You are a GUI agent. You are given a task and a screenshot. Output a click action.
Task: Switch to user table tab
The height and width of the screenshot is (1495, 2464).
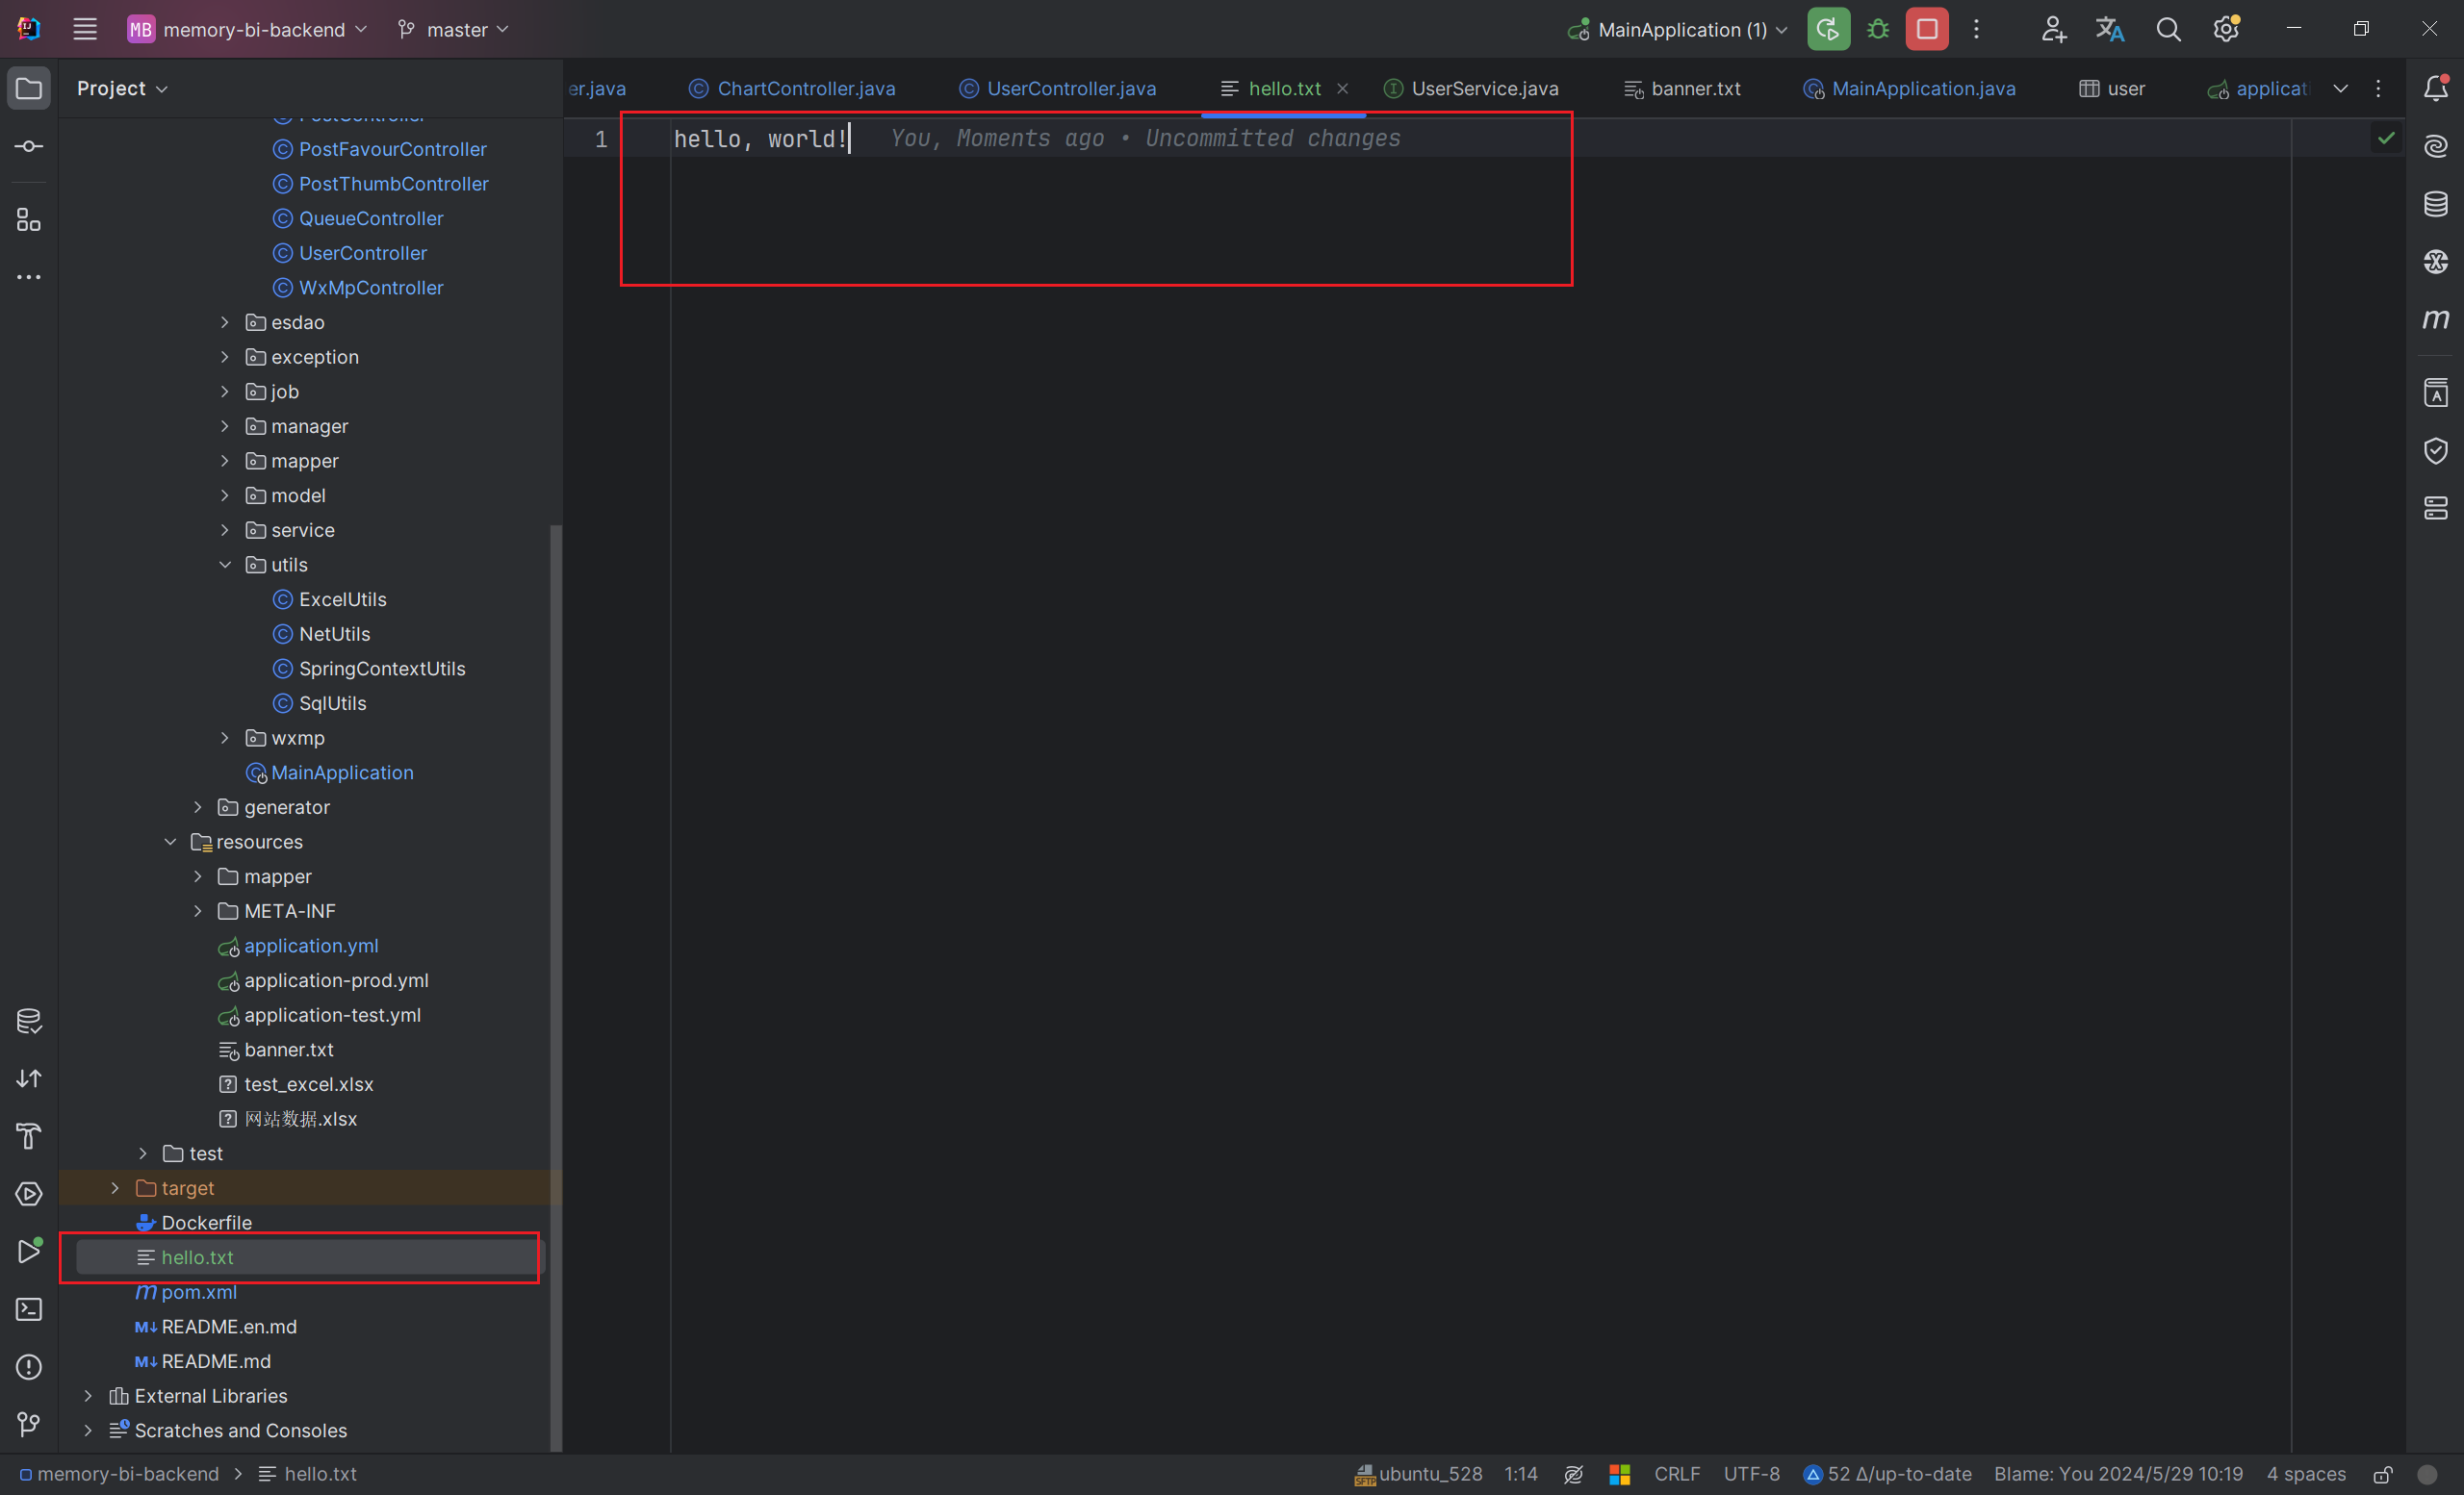click(2112, 89)
